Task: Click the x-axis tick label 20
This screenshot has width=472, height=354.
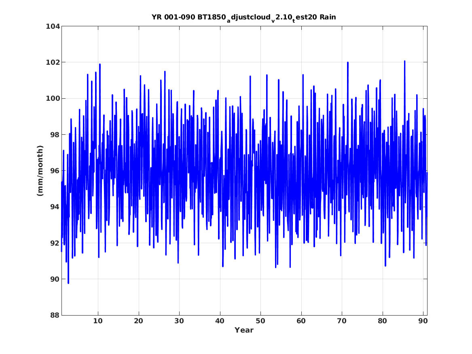Action: [x=138, y=321]
